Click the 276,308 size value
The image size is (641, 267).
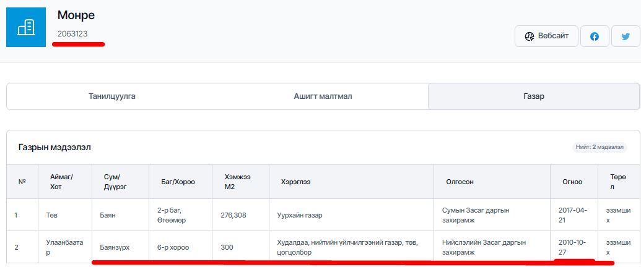pyautogui.click(x=233, y=215)
